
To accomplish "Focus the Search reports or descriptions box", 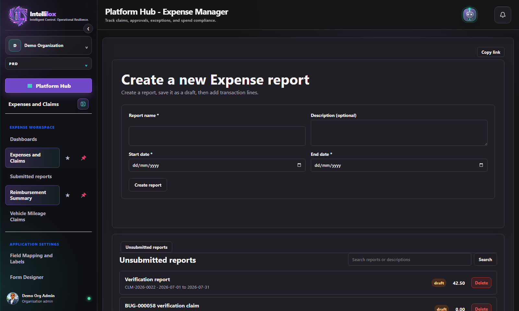I will pyautogui.click(x=409, y=259).
